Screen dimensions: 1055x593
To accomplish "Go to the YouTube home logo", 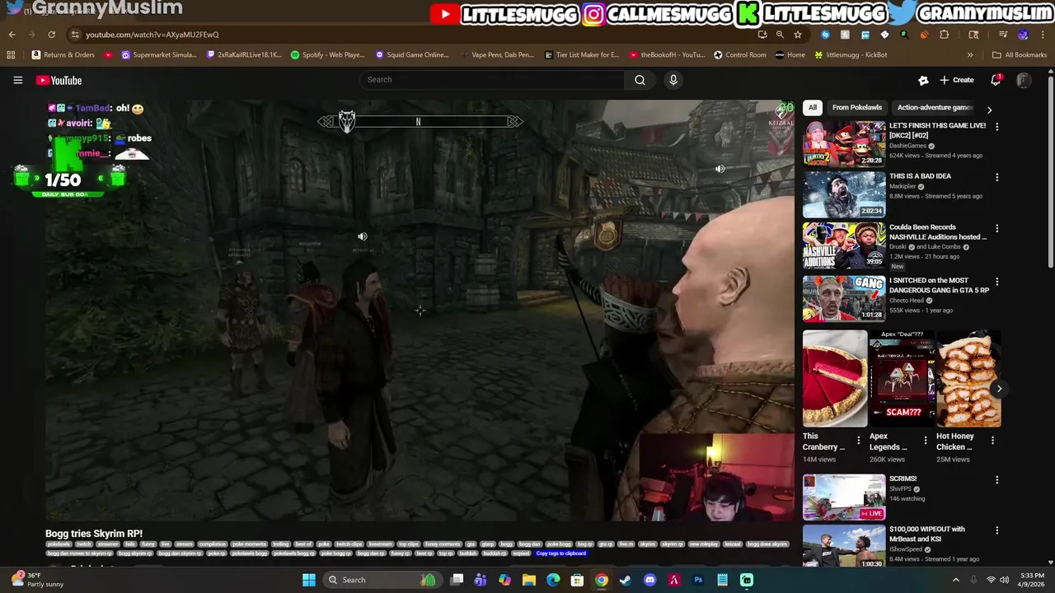I will (x=59, y=80).
